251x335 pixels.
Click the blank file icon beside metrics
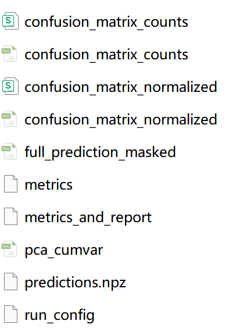pos(10,184)
